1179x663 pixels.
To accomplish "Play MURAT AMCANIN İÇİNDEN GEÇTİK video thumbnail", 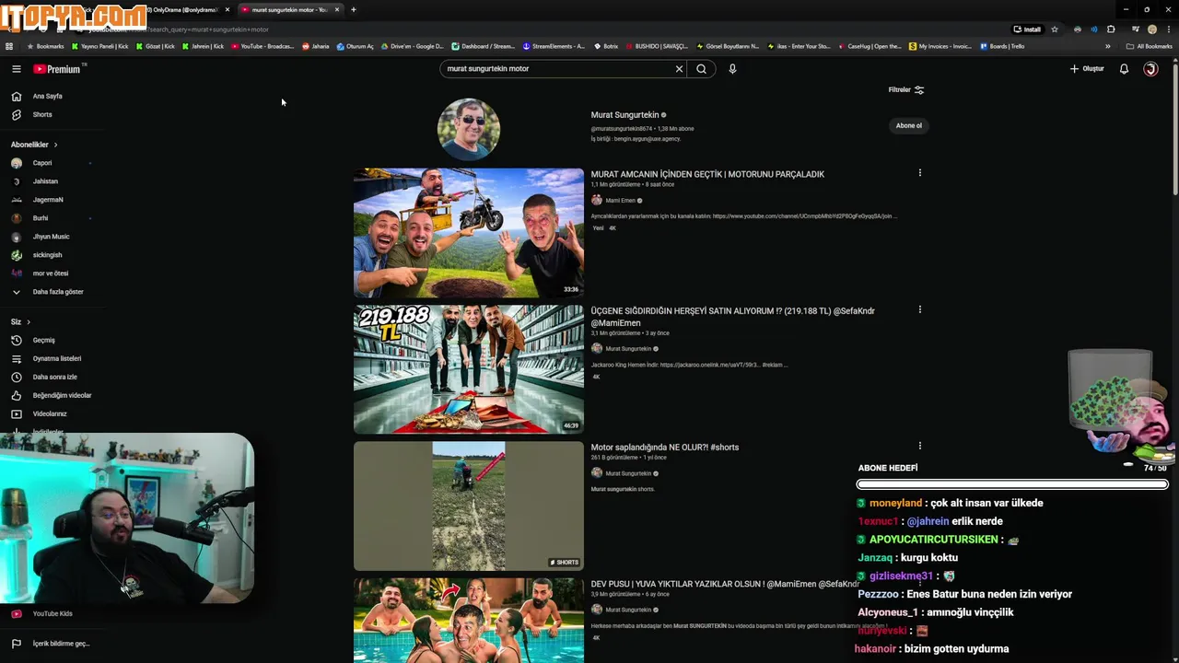I will [x=469, y=233].
